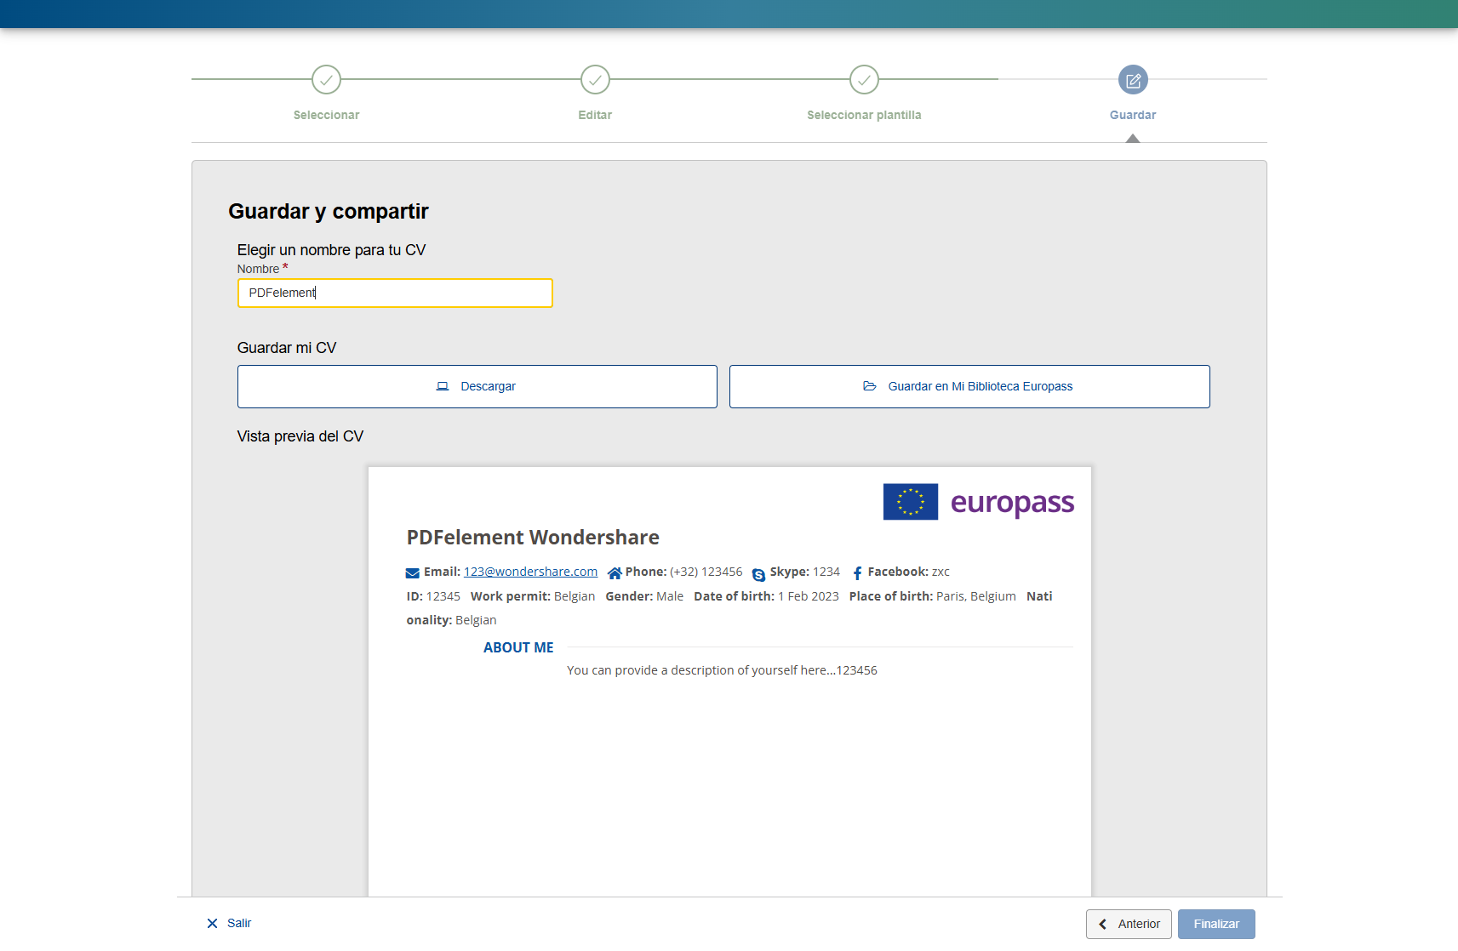This screenshot has width=1458, height=951.
Task: Open the 123@wondershare.com email link
Action: coord(530,572)
